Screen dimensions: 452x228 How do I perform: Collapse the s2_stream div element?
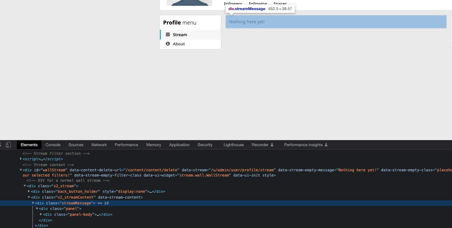pyautogui.click(x=25, y=186)
